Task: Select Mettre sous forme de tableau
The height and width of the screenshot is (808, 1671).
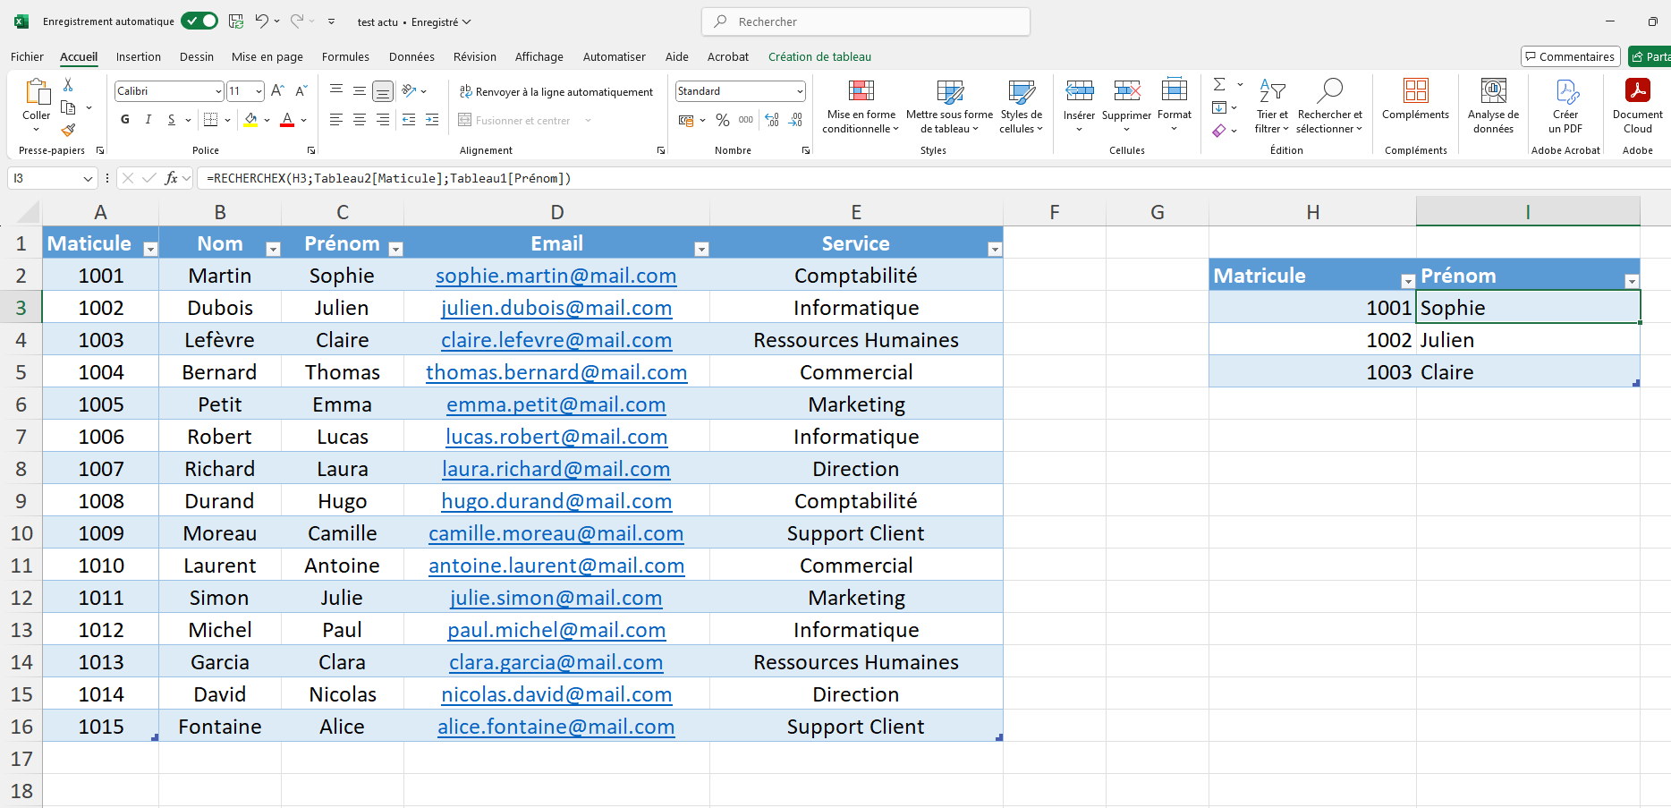Action: pos(948,107)
